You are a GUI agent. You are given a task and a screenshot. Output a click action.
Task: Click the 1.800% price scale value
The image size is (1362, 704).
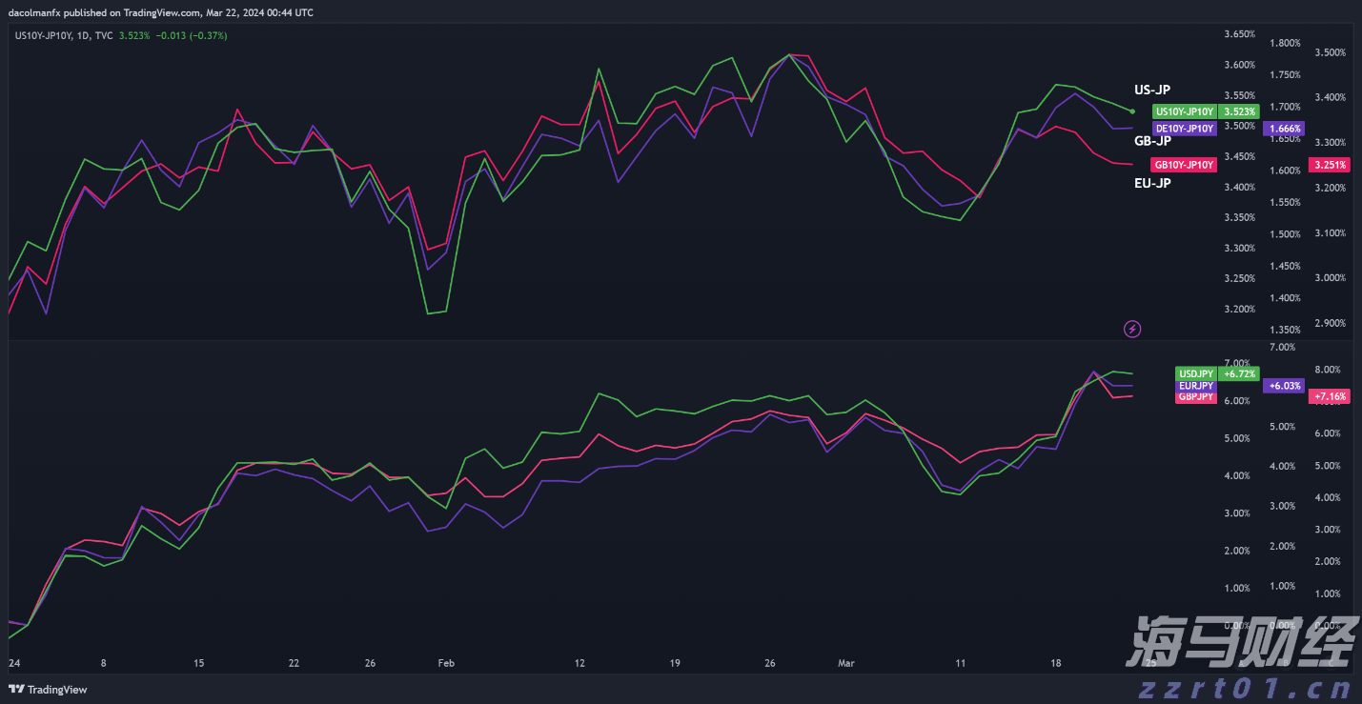click(1286, 43)
